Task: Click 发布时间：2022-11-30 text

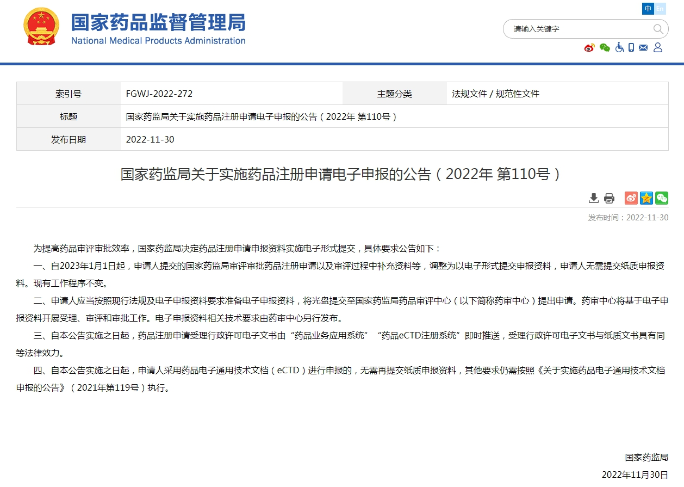Action: [x=628, y=218]
